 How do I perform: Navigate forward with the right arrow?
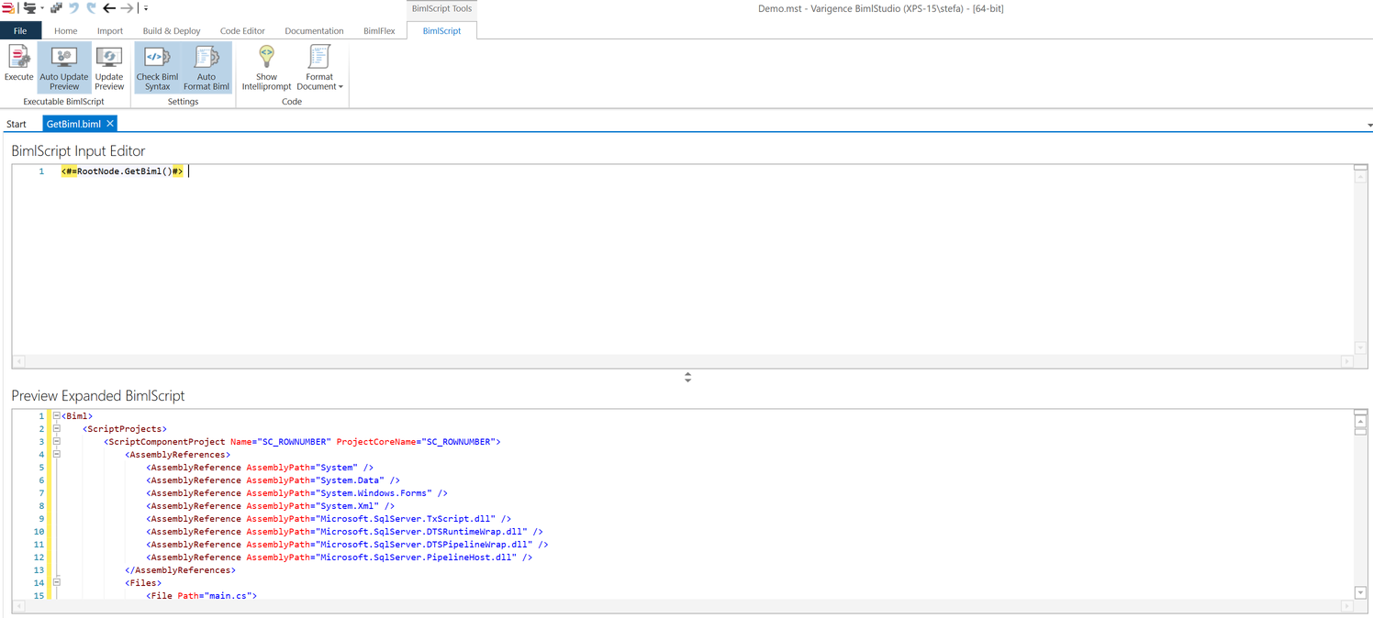(127, 8)
